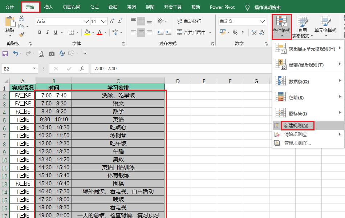Increase decimal places
This screenshot has width=345, height=218.
pos(254,32)
